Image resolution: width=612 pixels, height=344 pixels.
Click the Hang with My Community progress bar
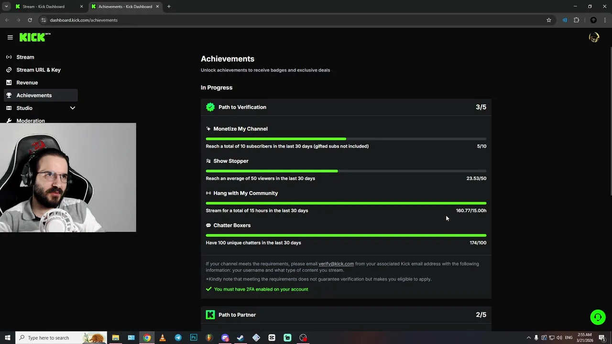pyautogui.click(x=346, y=203)
